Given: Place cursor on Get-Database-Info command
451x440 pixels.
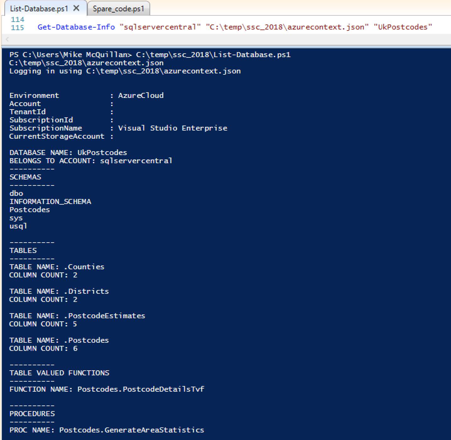Looking at the screenshot, I should (76, 27).
